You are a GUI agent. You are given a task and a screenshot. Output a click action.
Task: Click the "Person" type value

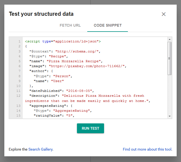(62, 76)
